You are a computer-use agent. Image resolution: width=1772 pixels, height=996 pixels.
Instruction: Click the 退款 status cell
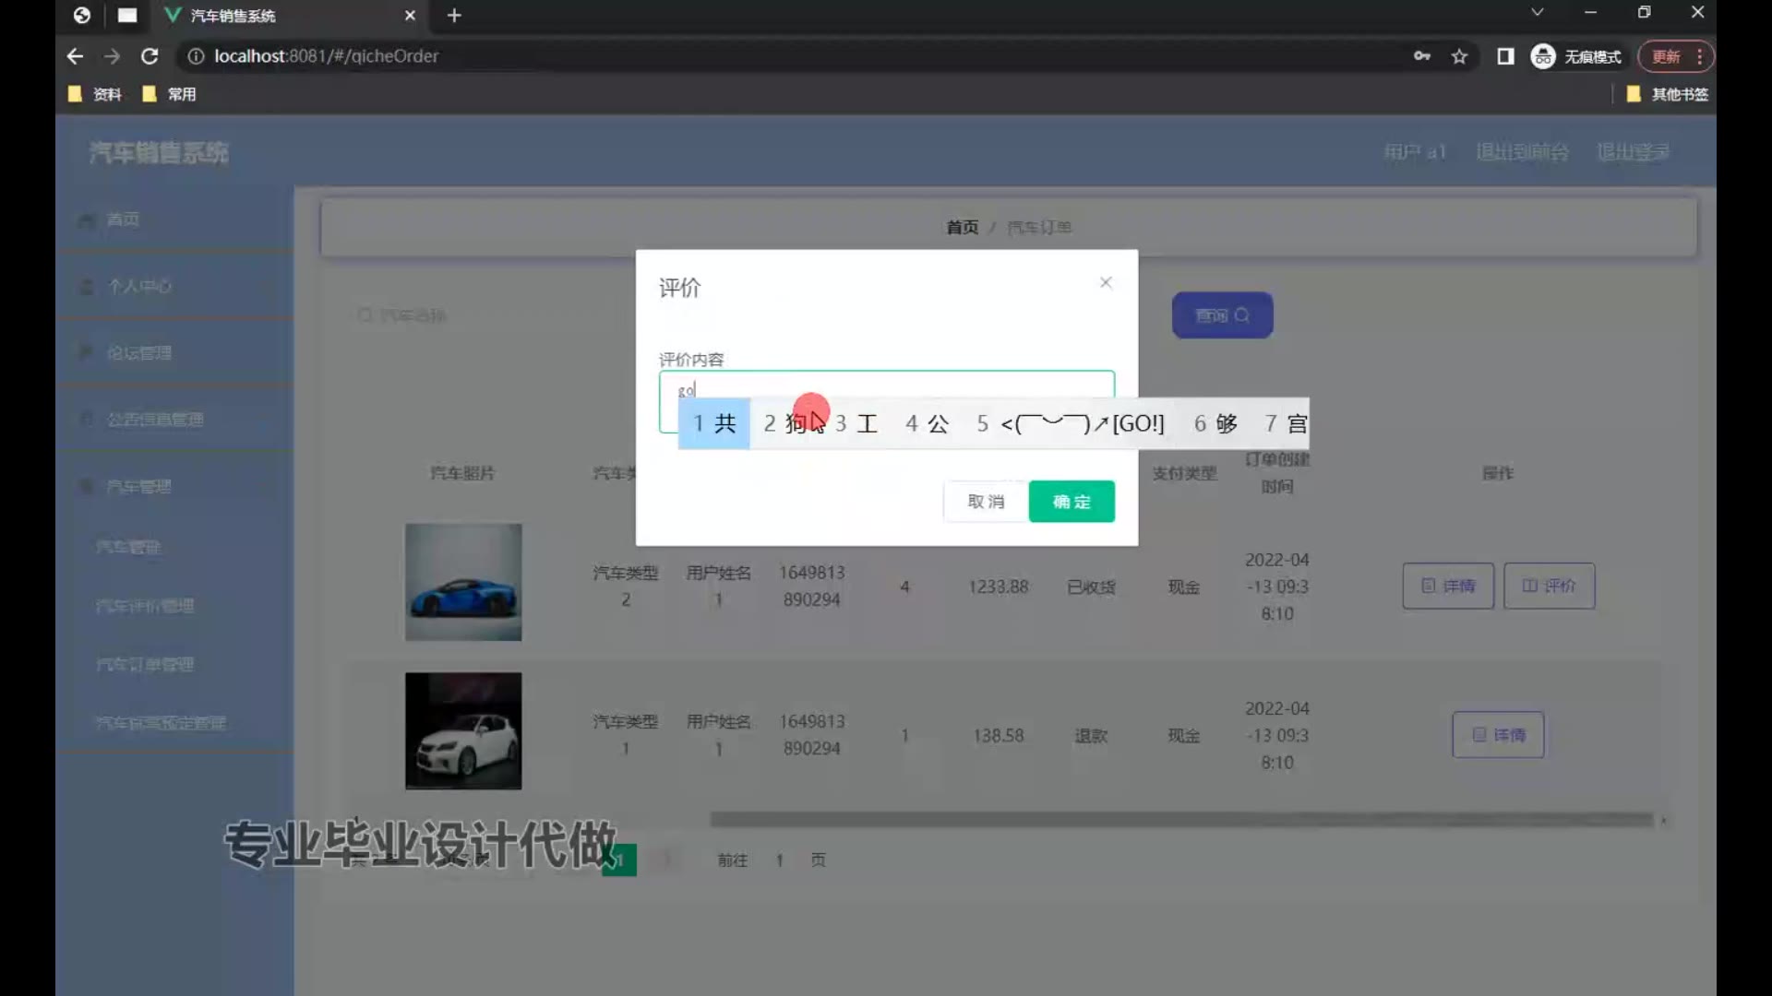click(x=1091, y=736)
